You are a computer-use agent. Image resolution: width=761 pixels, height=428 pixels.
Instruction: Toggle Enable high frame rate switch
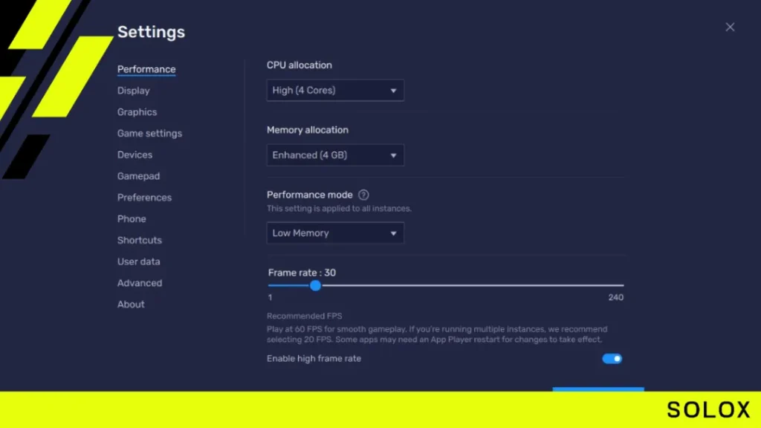[x=612, y=359]
